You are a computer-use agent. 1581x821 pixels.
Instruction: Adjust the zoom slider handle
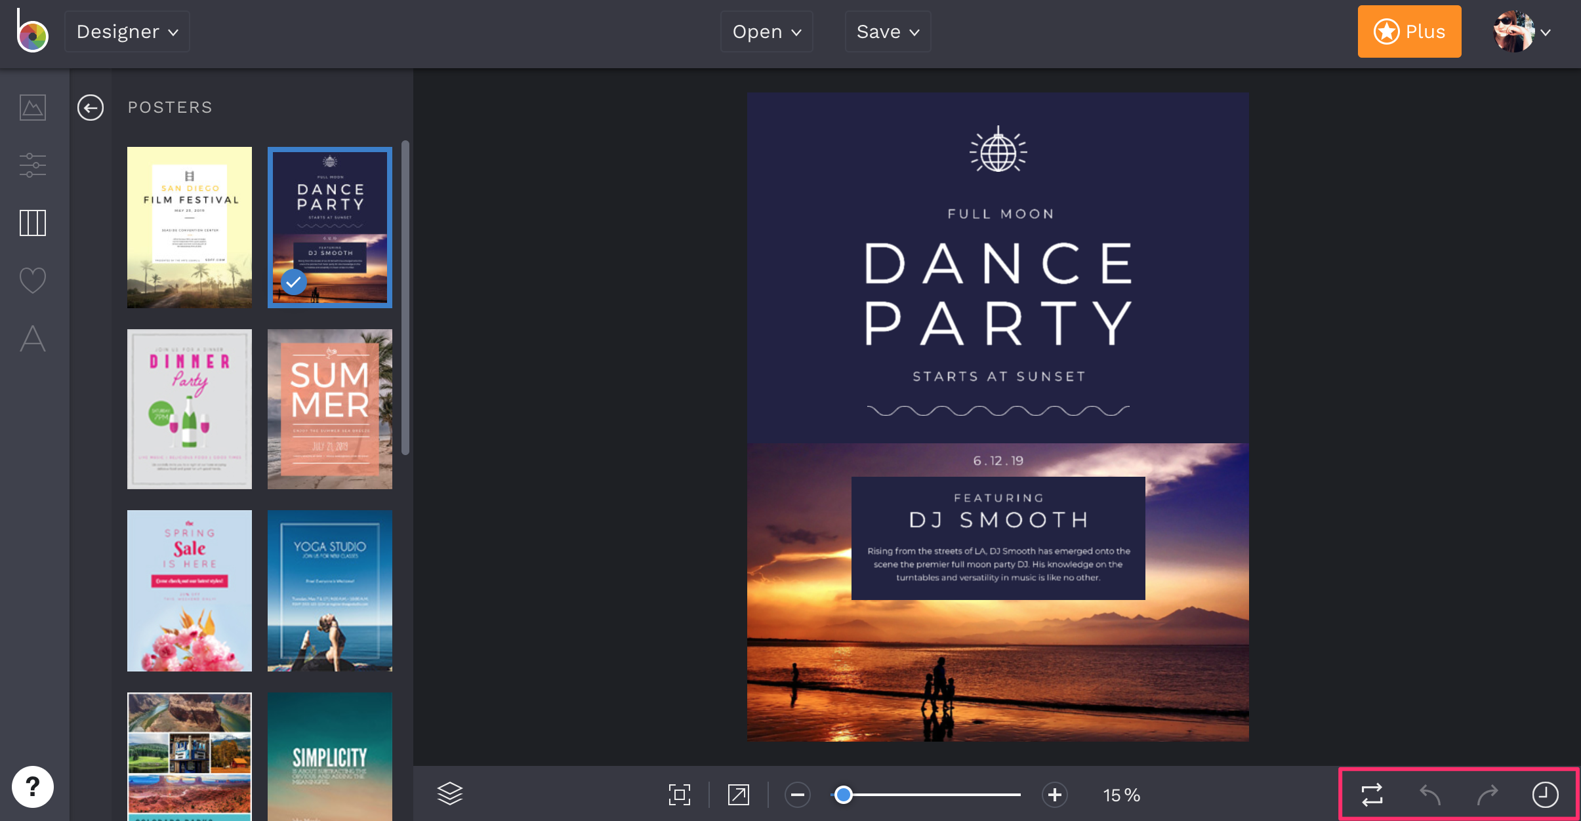click(844, 795)
